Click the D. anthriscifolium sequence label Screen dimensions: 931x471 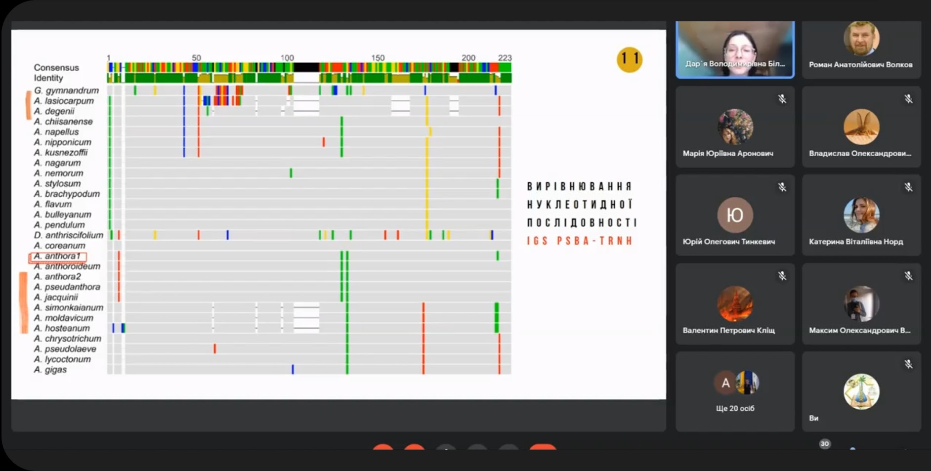pyautogui.click(x=68, y=235)
